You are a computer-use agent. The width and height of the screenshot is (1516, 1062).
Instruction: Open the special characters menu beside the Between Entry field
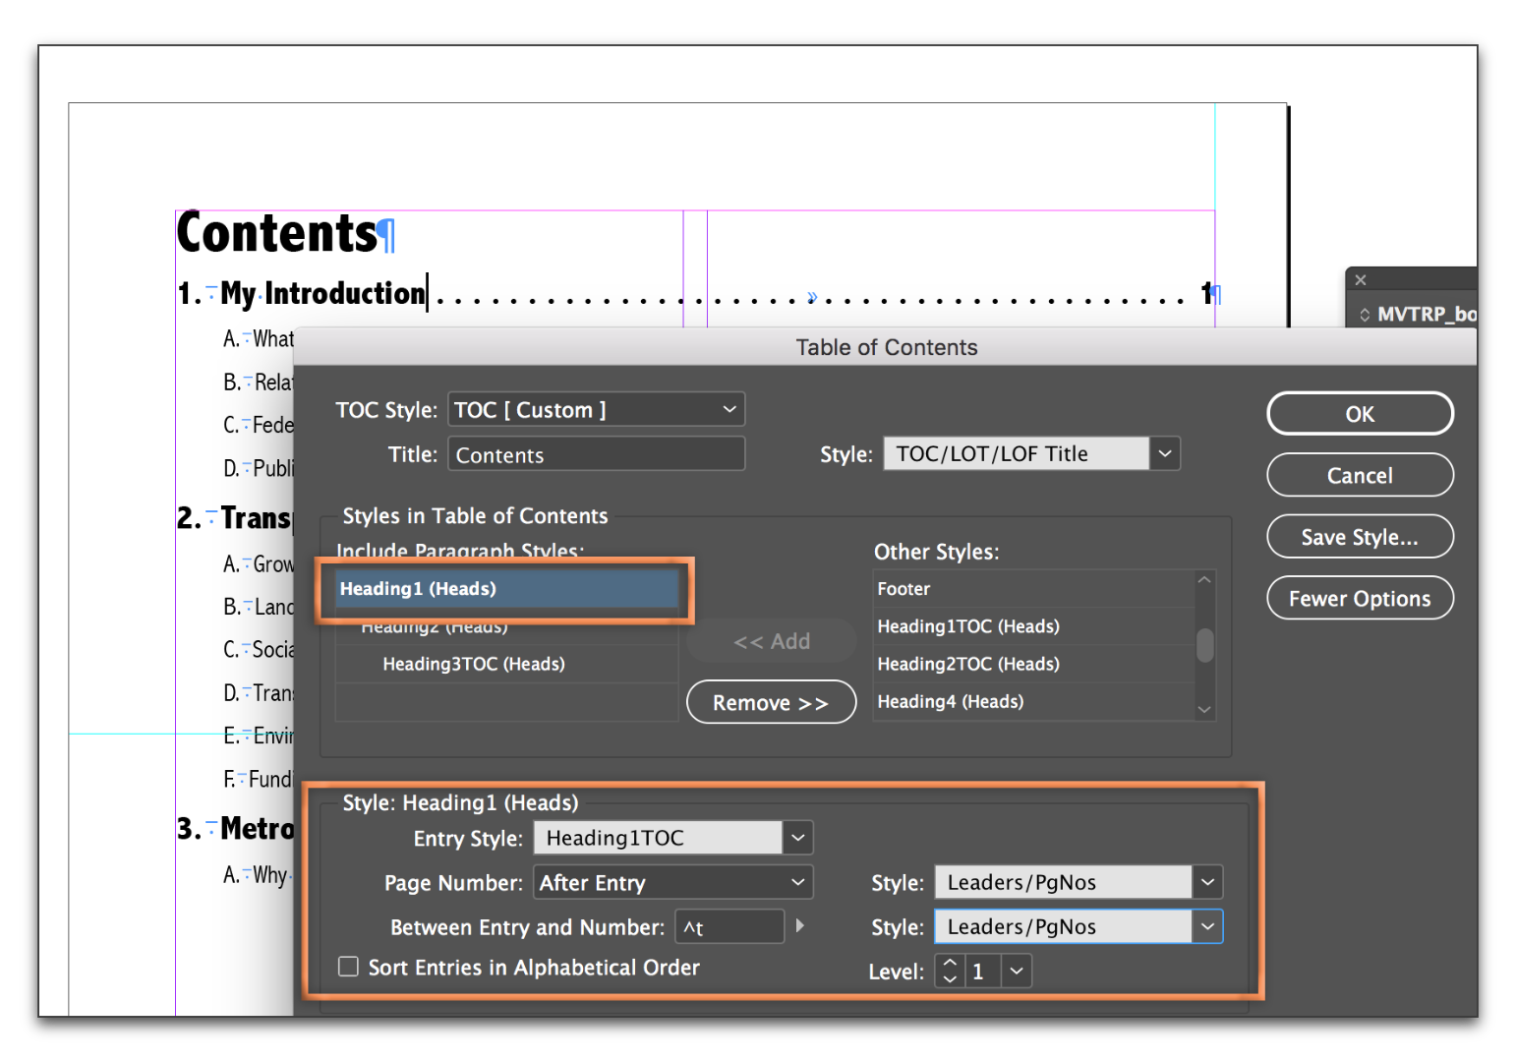[x=798, y=925]
